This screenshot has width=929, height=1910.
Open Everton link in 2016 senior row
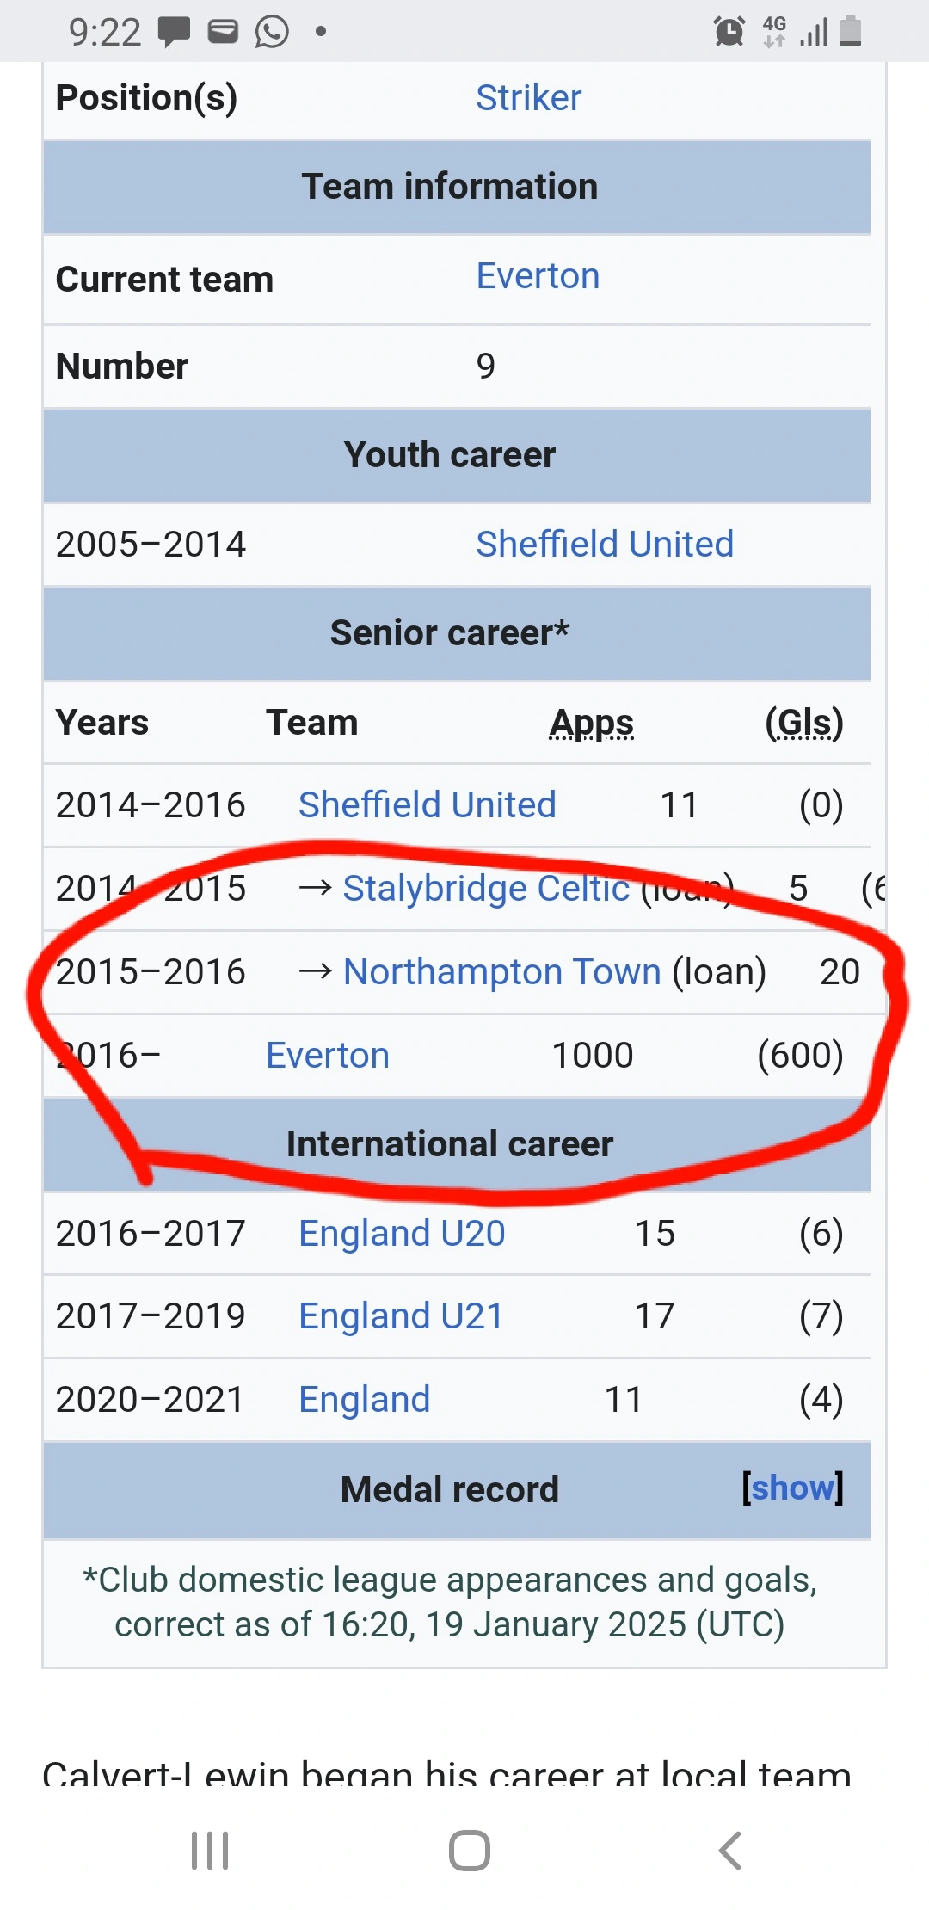327,1055
